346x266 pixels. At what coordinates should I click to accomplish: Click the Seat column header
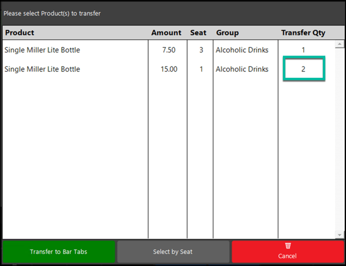tap(198, 32)
